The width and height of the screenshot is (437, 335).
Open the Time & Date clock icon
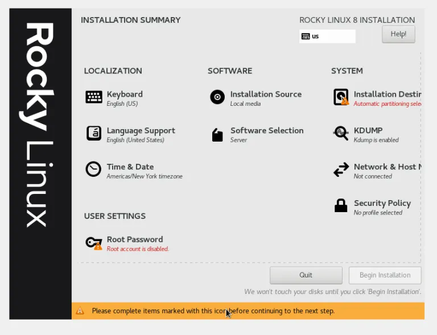click(93, 169)
